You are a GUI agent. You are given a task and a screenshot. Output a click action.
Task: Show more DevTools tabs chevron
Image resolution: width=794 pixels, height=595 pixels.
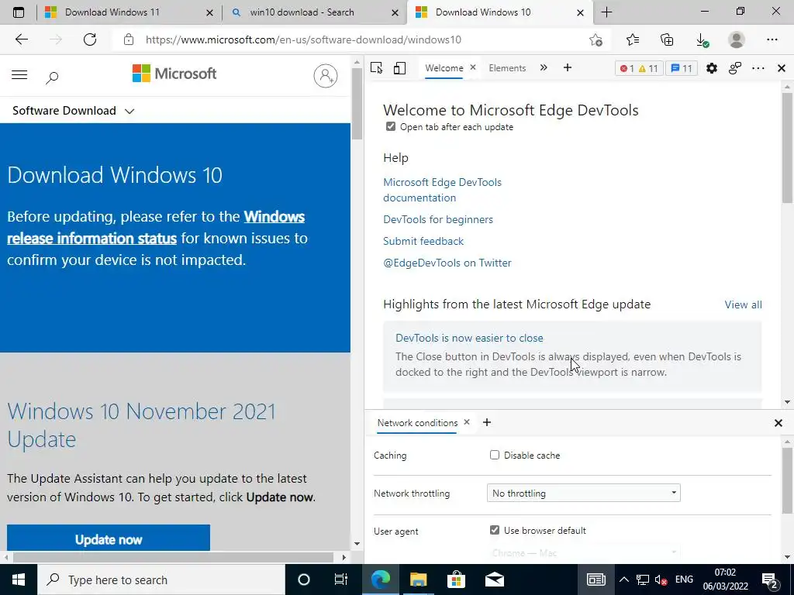pos(544,68)
